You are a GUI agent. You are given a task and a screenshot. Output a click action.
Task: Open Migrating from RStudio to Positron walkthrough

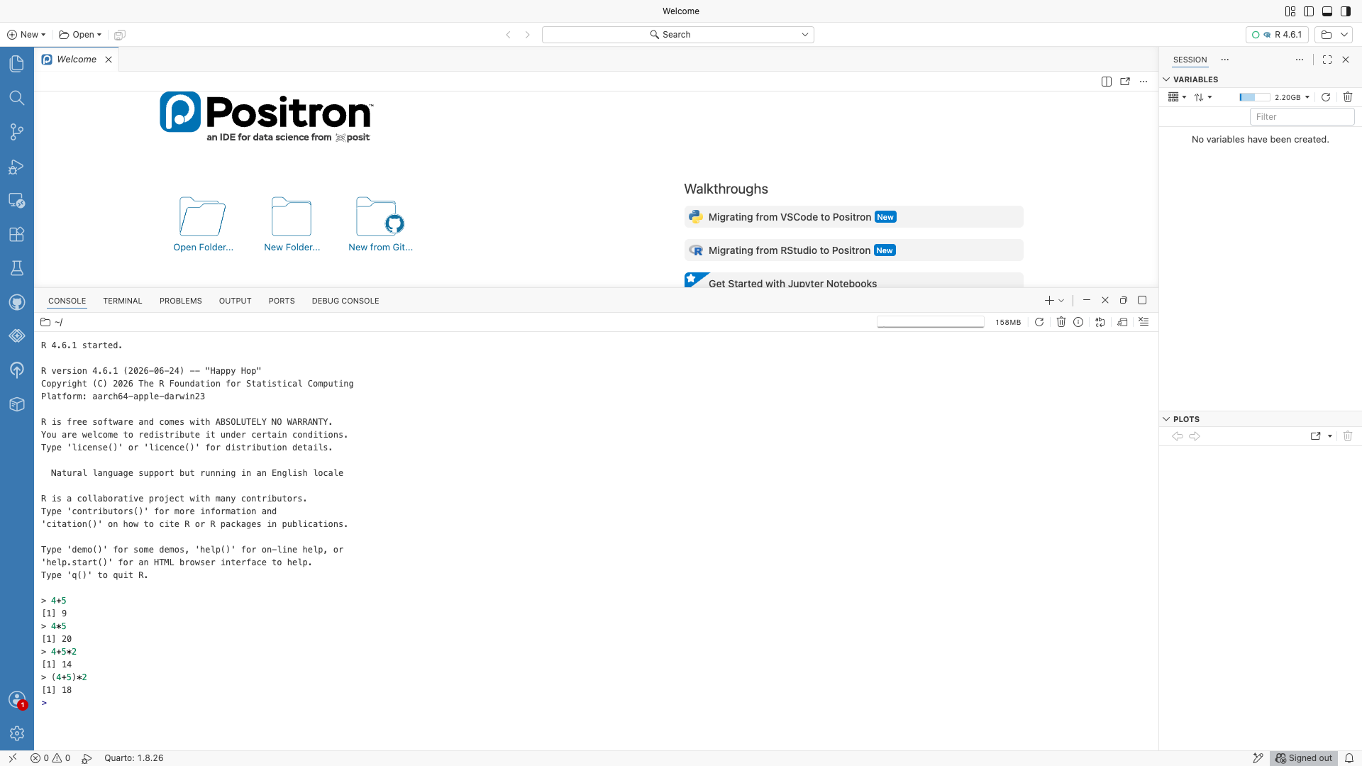click(x=853, y=250)
